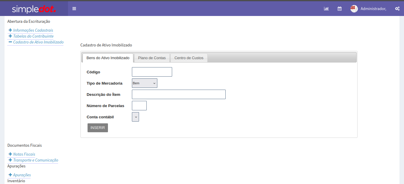Toggle the hamburger sidebar menu
Screen dimensions: 404x184
click(74, 9)
